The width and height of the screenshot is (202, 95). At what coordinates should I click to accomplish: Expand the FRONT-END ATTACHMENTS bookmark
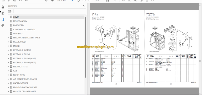coord(8,87)
